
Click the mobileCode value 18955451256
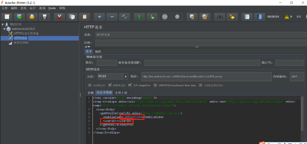tap(132, 117)
